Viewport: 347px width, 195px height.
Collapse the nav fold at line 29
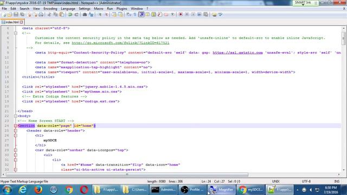click(x=16, y=150)
